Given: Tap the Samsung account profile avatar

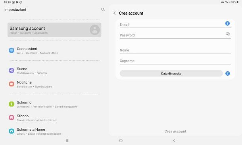Looking at the screenshot, I should [94, 30].
